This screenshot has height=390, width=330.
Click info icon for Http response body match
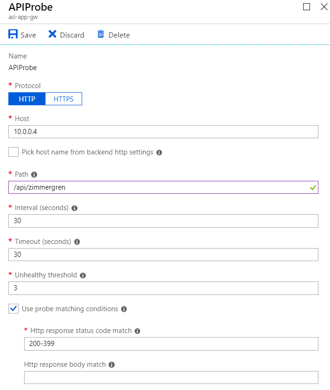click(111, 364)
